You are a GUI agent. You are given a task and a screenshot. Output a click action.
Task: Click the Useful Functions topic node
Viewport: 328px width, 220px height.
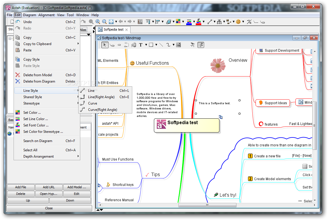coord(149,63)
